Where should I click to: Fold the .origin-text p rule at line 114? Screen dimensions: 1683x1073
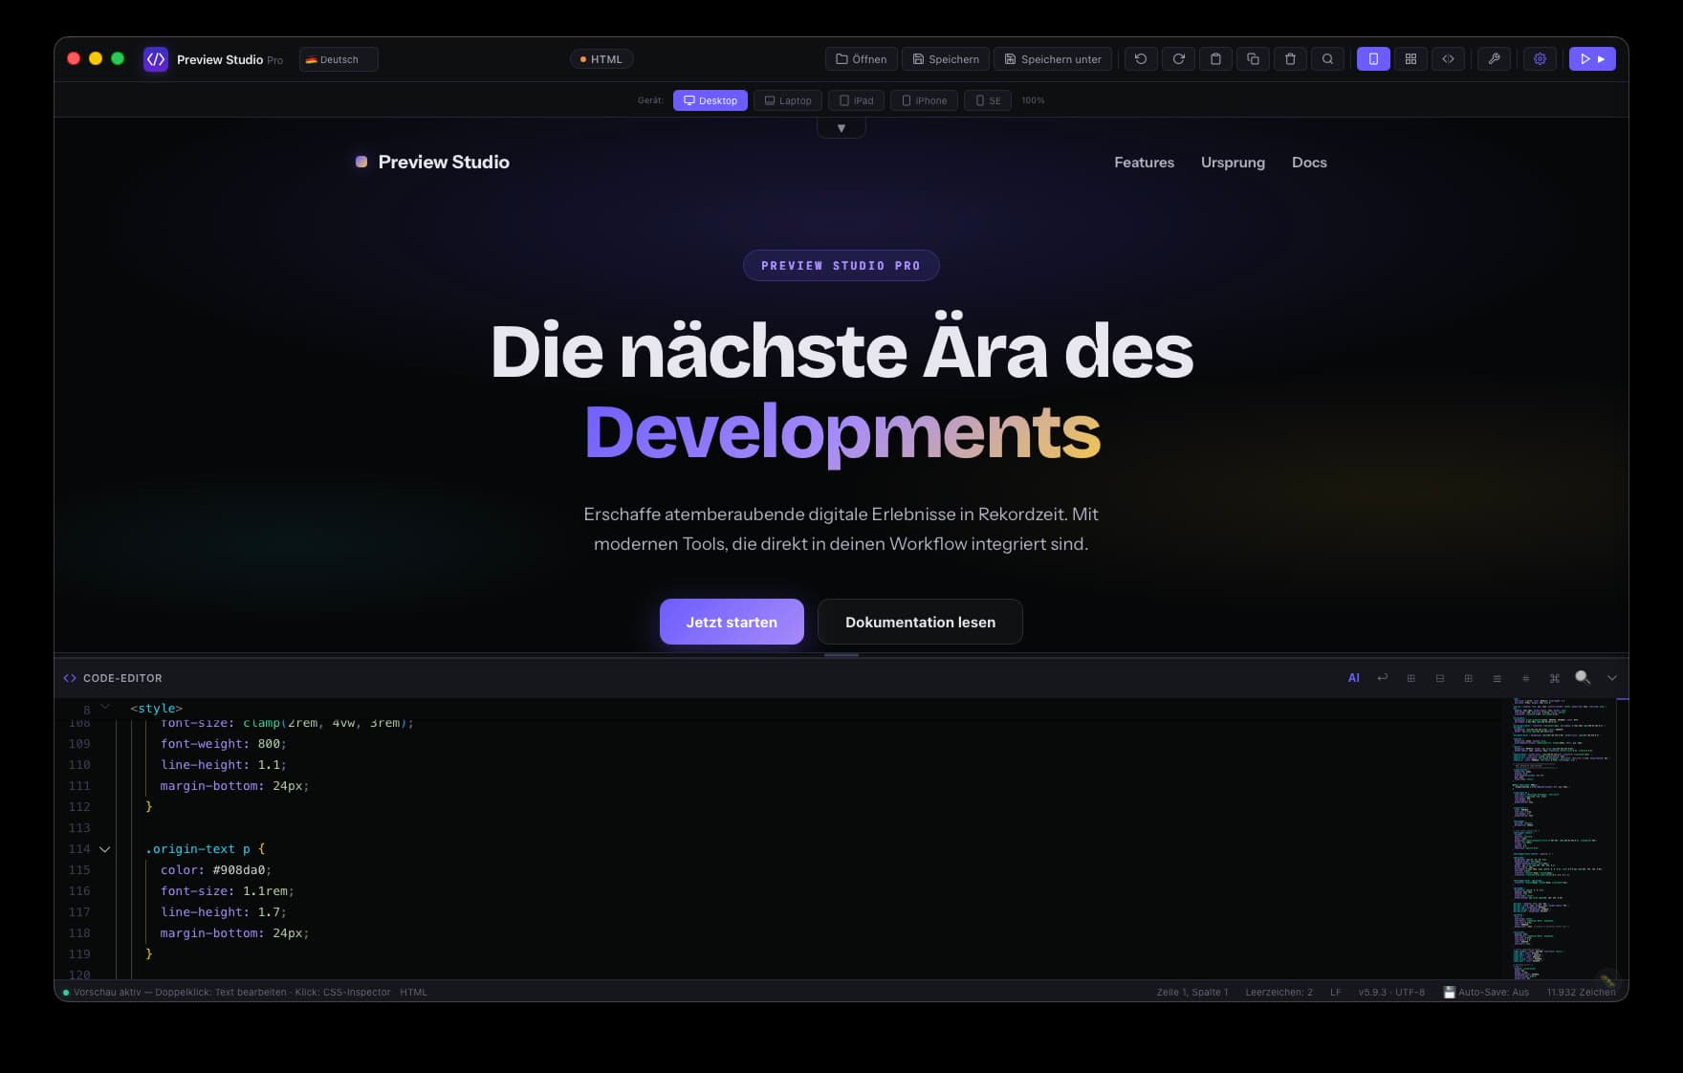(x=105, y=849)
